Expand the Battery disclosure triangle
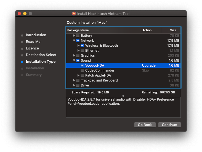The image size is (202, 152). click(74, 35)
